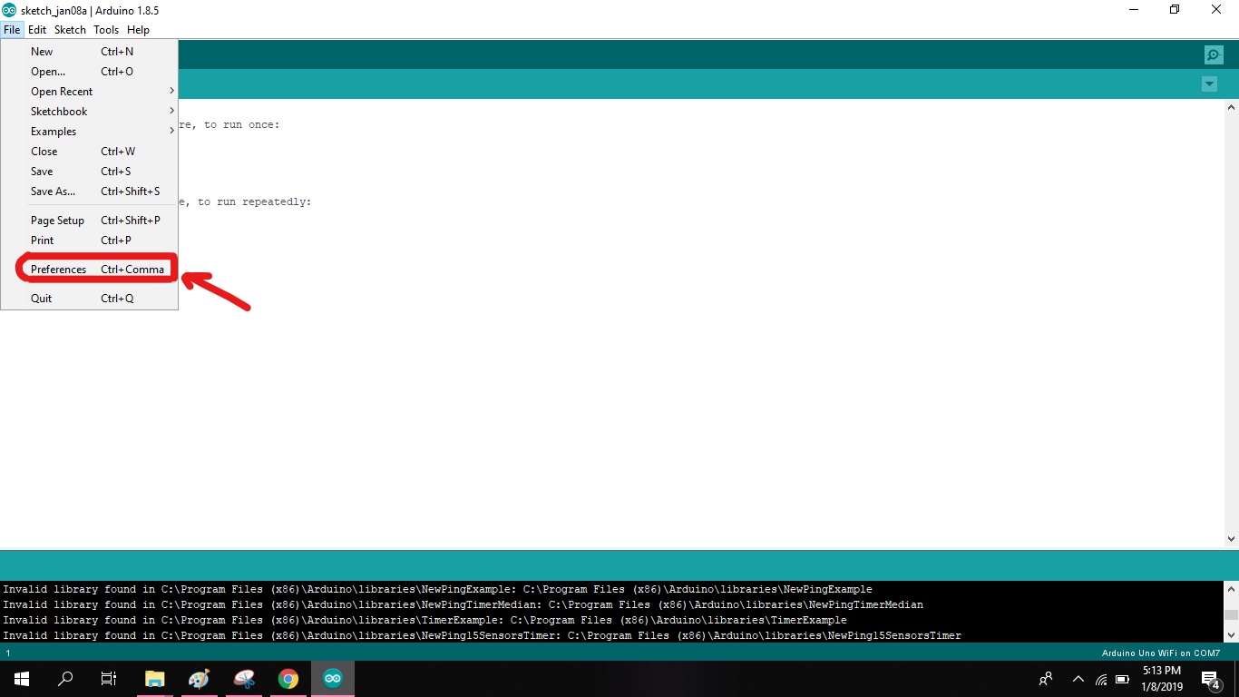Image resolution: width=1239 pixels, height=697 pixels.
Task: Click the Arduino IDE taskbar icon
Action: pyautogui.click(x=333, y=679)
